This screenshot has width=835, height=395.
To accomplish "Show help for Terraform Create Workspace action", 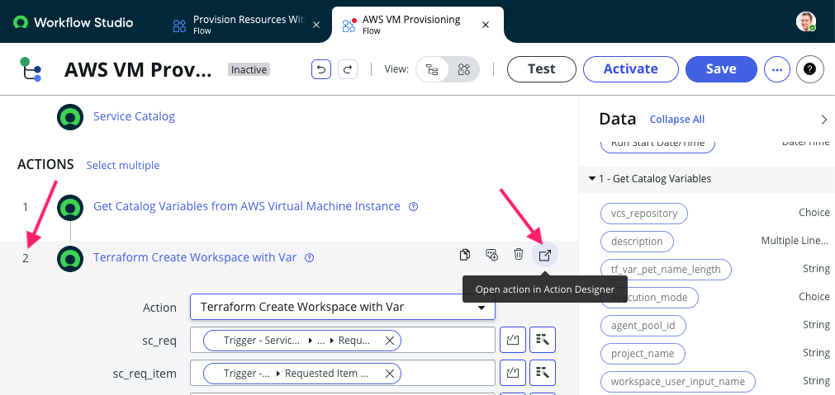I will (x=309, y=258).
